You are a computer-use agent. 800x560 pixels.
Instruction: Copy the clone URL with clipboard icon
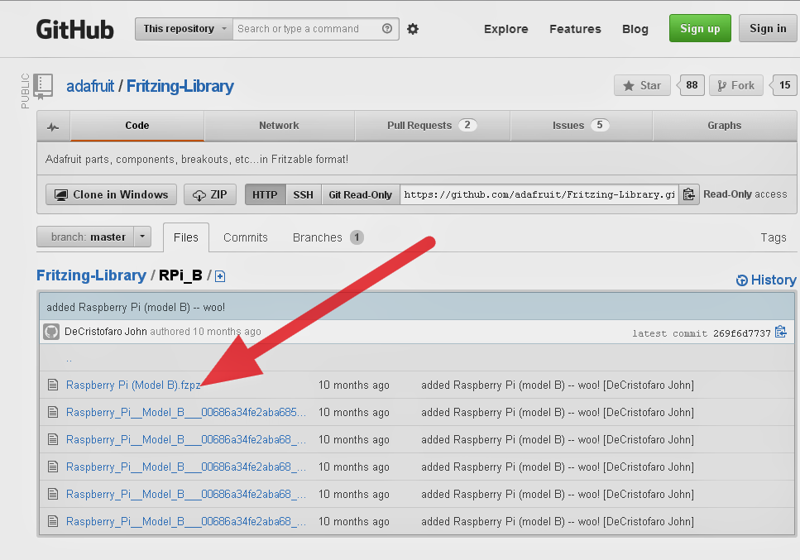point(689,194)
